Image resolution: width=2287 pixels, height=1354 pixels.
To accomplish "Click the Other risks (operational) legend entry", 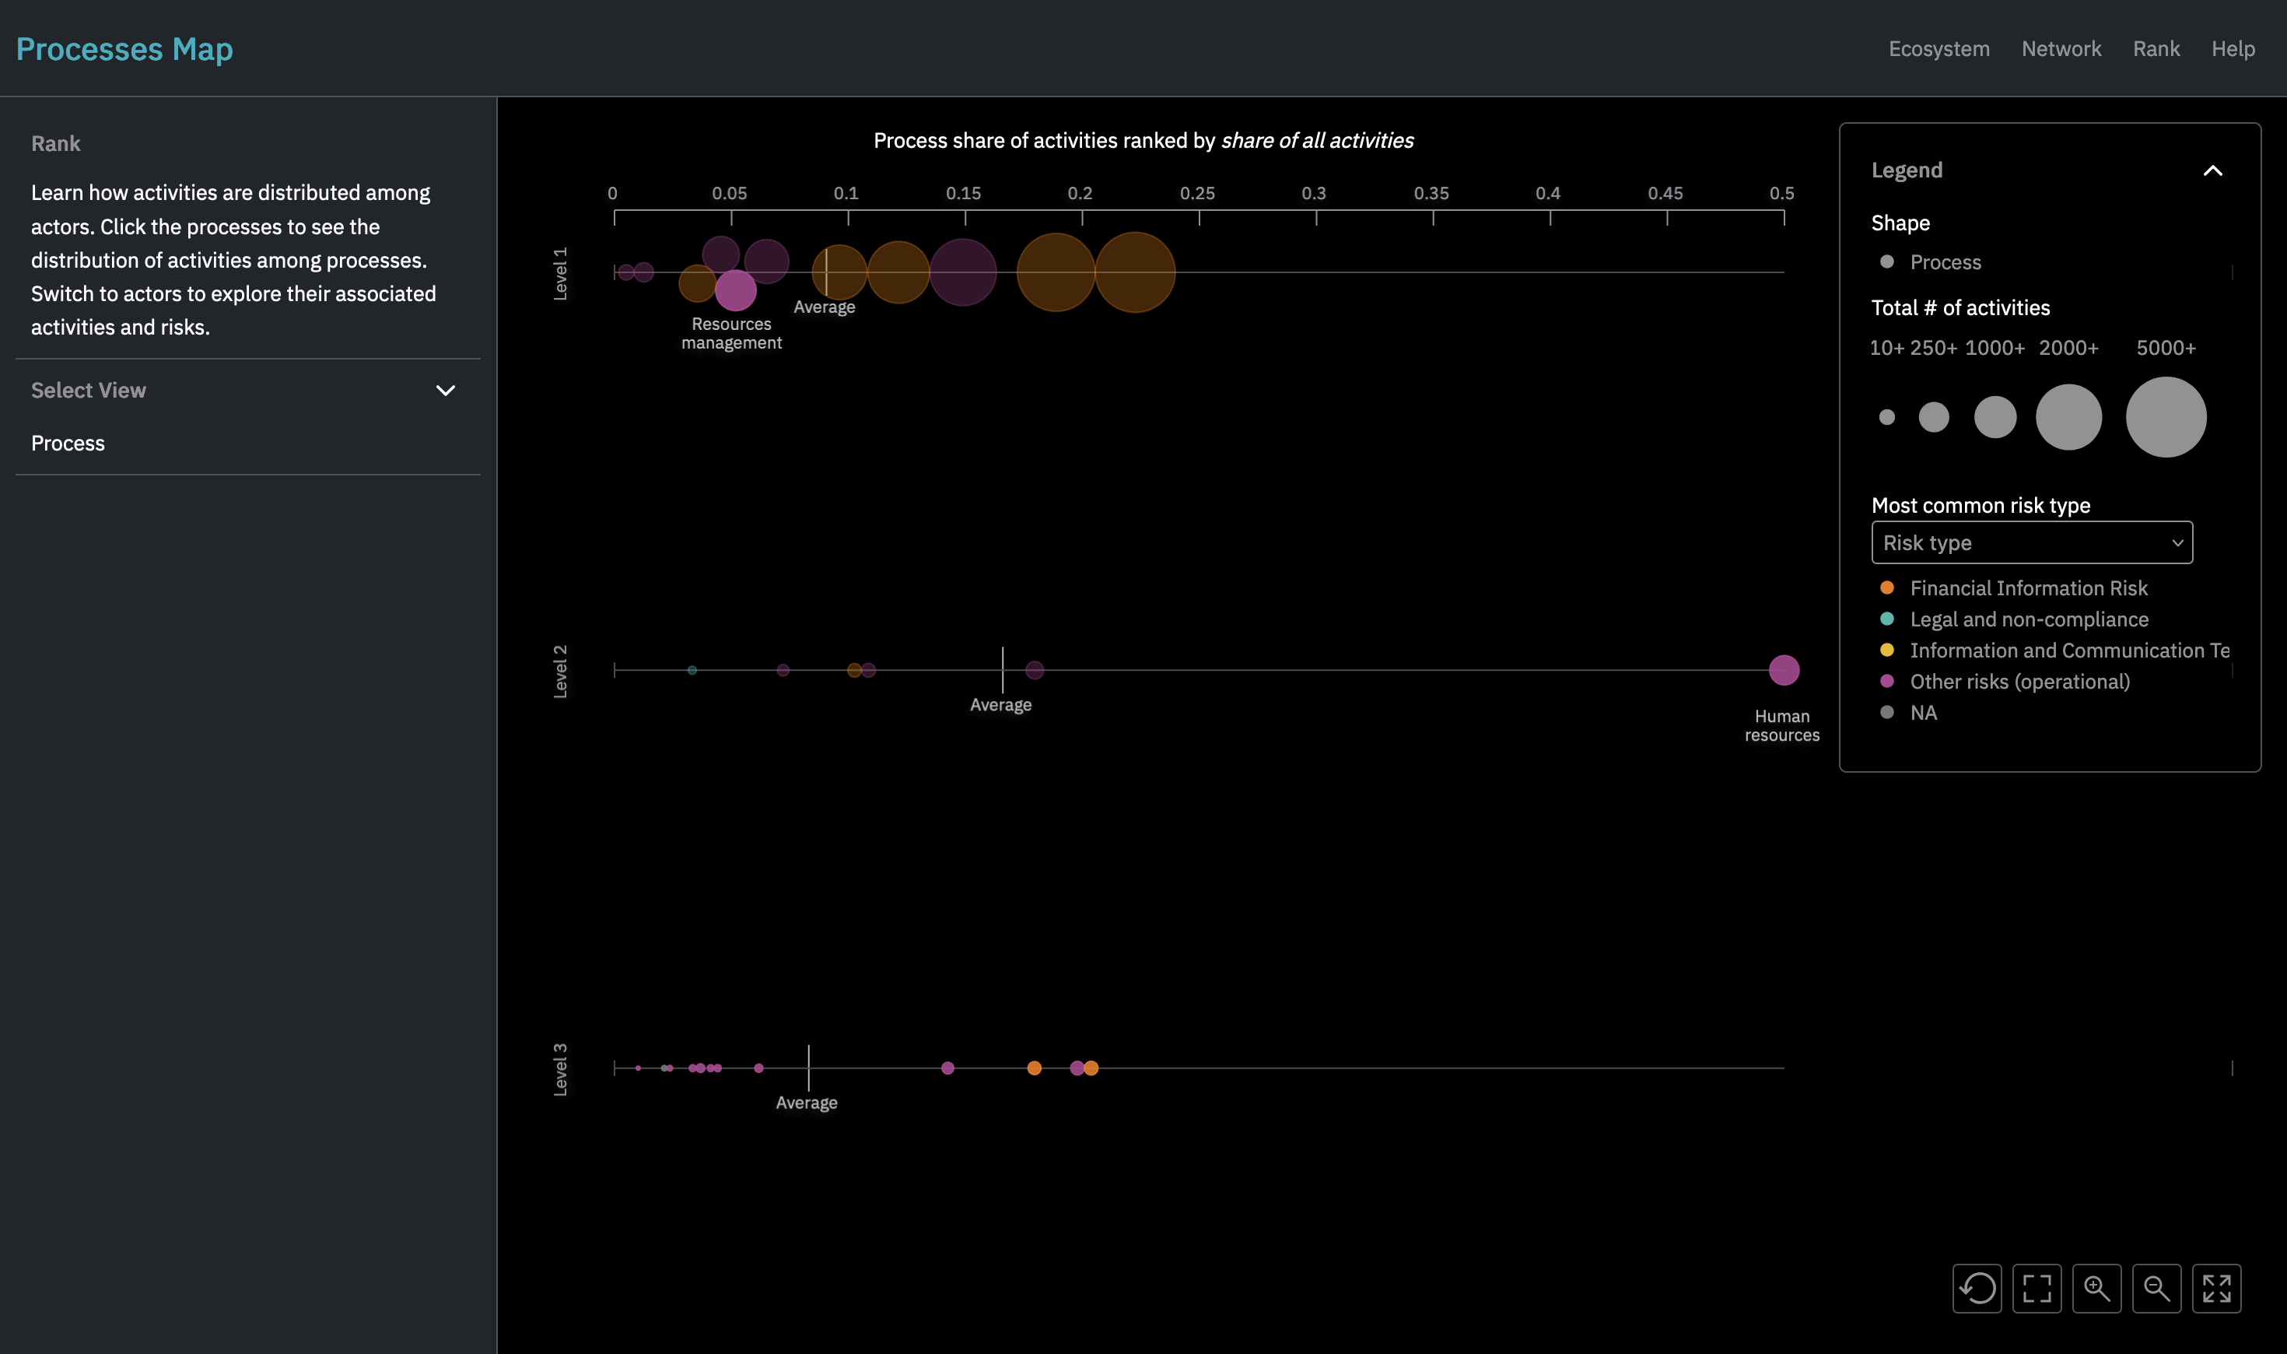I will coord(2019,682).
